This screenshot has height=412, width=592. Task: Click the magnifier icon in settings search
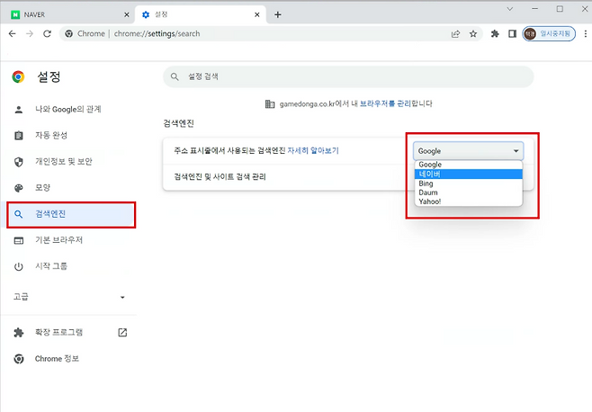[x=175, y=76]
